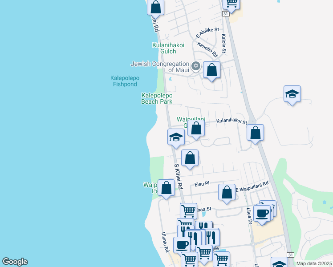Image resolution: width=333 pixels, height=267 pixels.
Task: Click the Kaiola St street label
Action: (x=223, y=43)
